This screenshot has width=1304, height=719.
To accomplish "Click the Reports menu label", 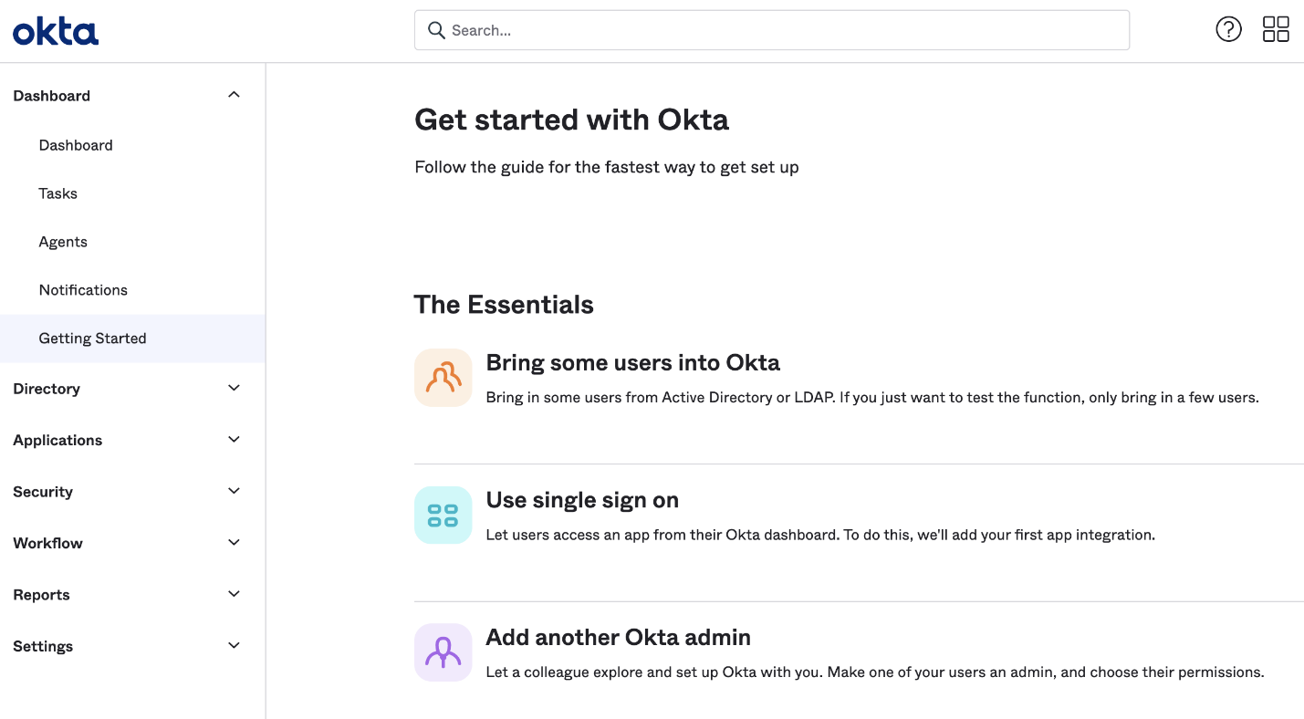I will (41, 595).
